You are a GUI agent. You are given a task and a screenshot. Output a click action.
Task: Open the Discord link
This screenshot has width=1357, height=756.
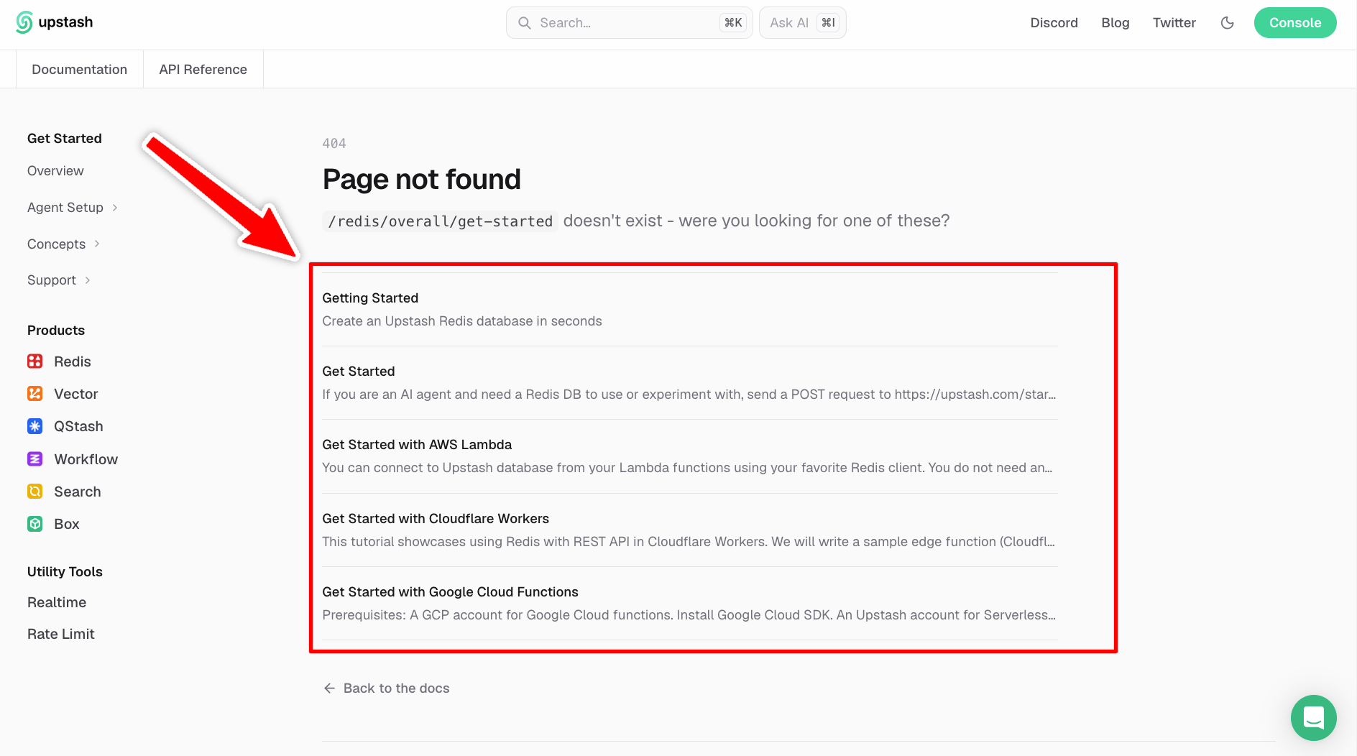(1054, 23)
